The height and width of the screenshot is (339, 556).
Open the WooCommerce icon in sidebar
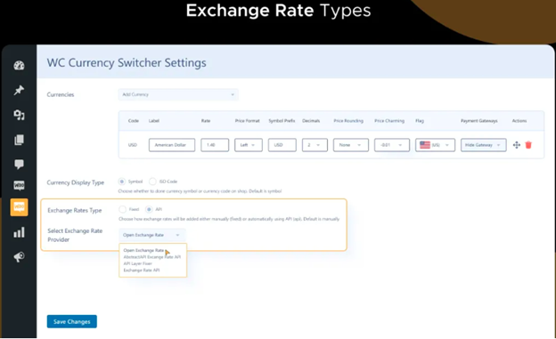click(x=19, y=185)
